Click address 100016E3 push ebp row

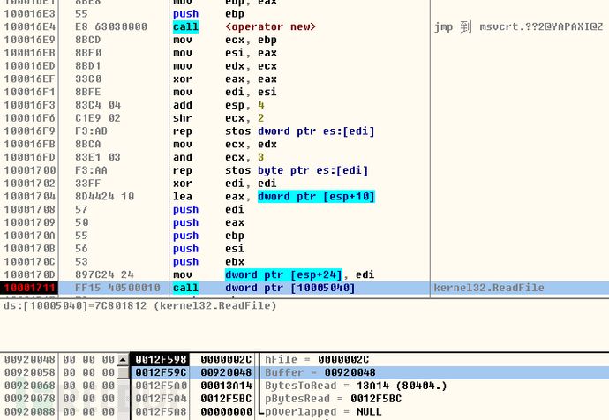pos(304,13)
